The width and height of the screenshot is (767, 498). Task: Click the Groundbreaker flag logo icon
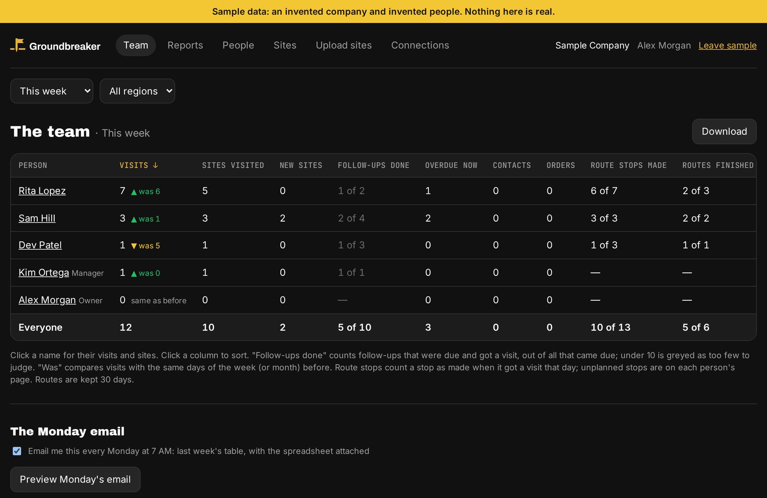[x=18, y=45]
